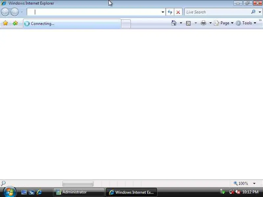Click the Print icon

pyautogui.click(x=203, y=23)
